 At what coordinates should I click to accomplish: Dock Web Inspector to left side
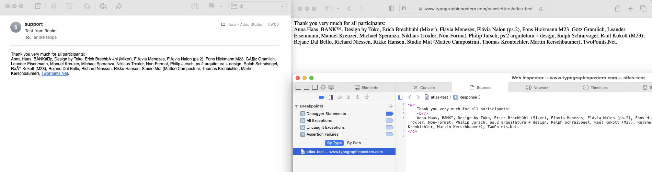pyautogui.click(x=298, y=88)
